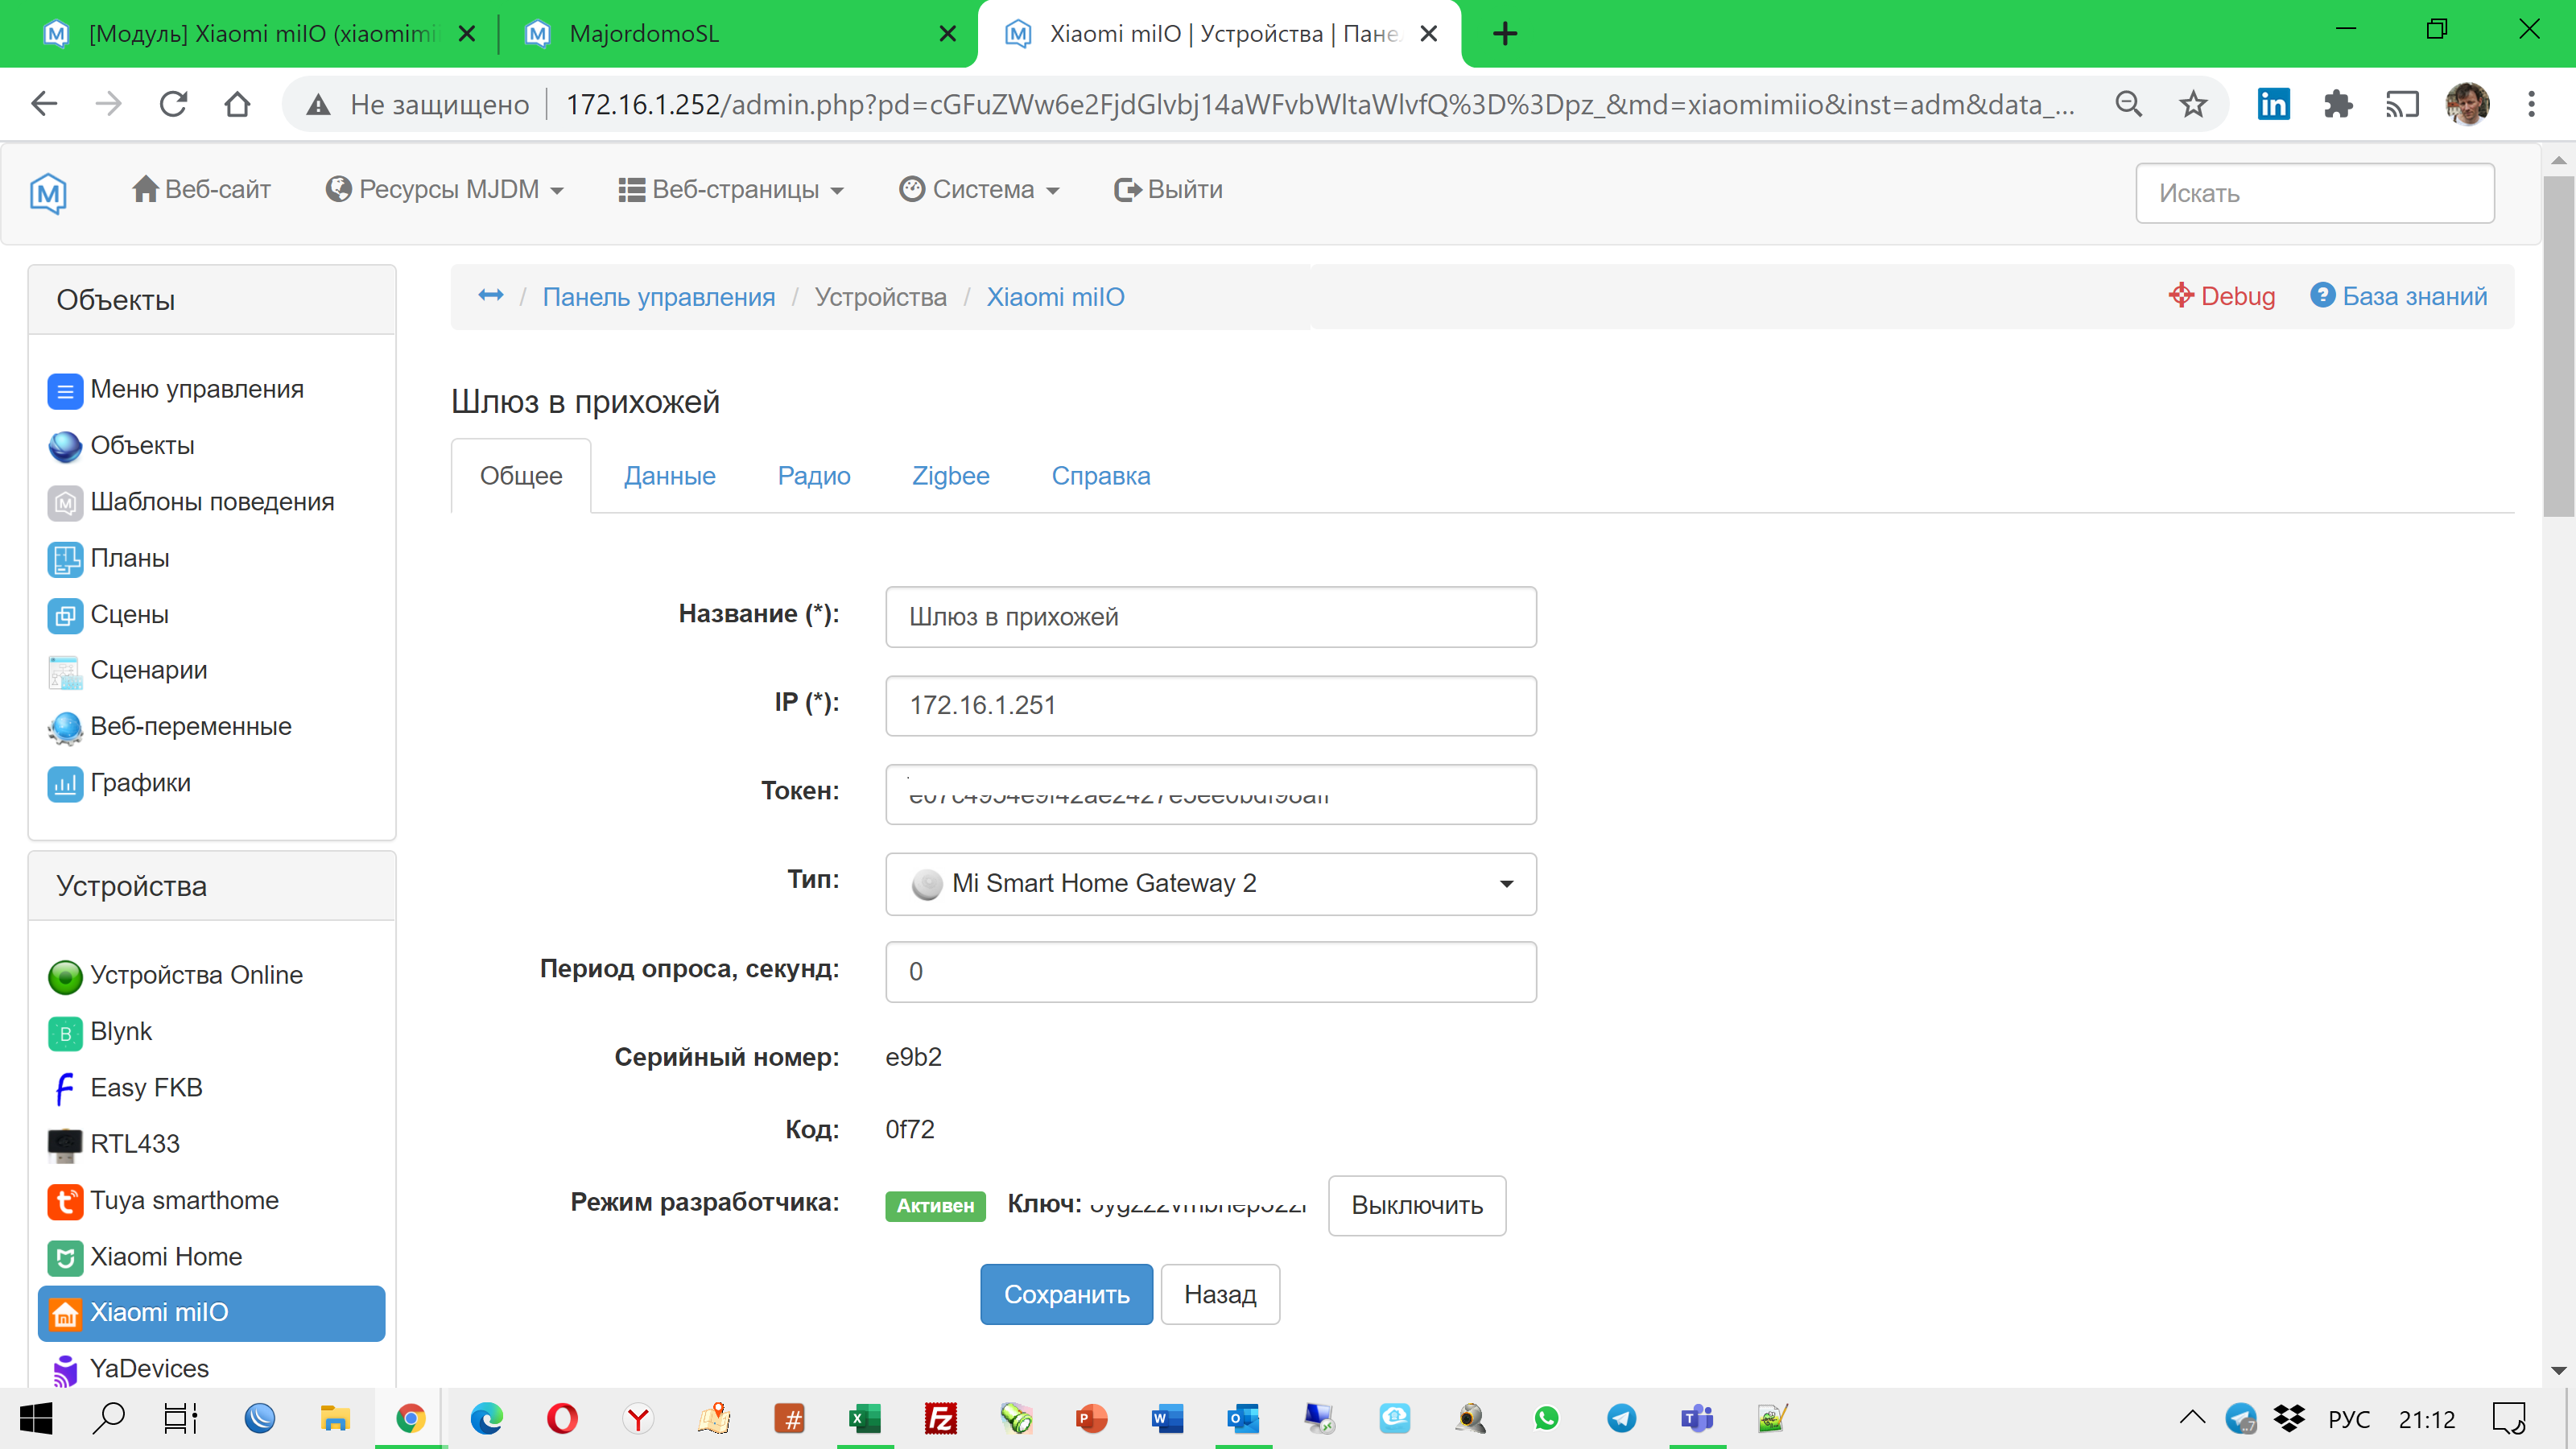Open Устройства Online in sidebar
The height and width of the screenshot is (1449, 2576).
click(x=196, y=975)
